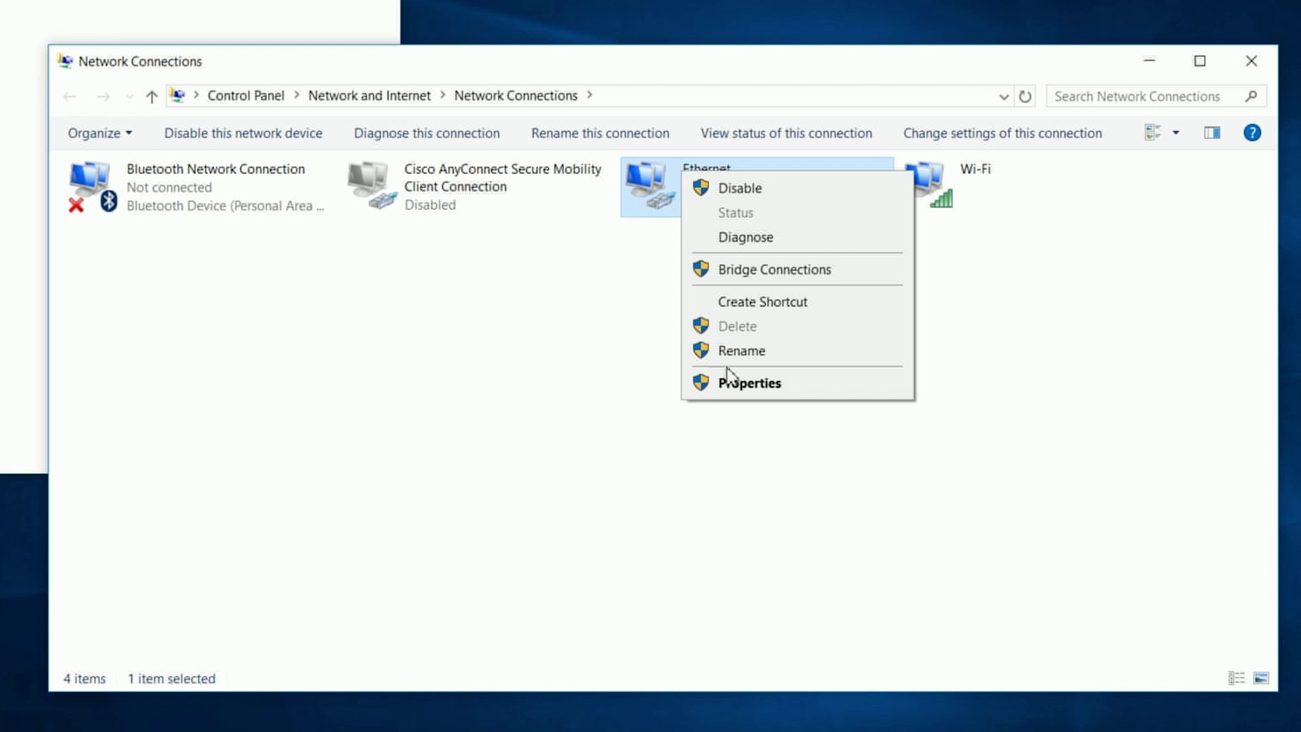Open the change view options arrow

1176,133
